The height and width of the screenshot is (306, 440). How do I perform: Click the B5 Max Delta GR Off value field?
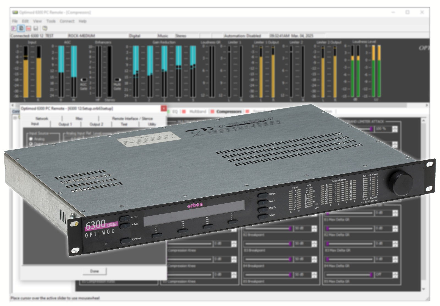pos(383,275)
